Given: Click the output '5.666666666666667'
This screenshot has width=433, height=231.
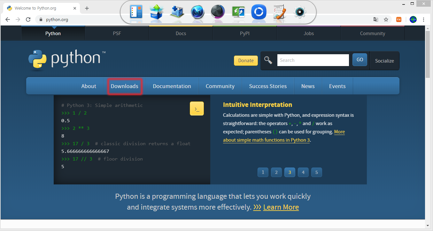Looking at the screenshot, I should coord(85,151).
